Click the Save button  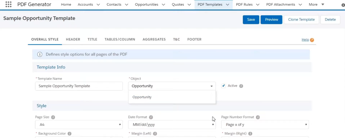point(251,20)
